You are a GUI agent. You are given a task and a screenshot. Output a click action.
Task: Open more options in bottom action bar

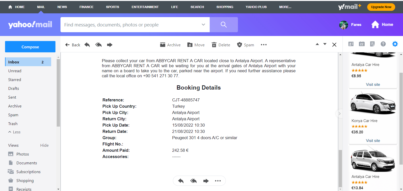pos(218,181)
